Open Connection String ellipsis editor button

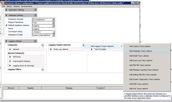pos(54,32)
